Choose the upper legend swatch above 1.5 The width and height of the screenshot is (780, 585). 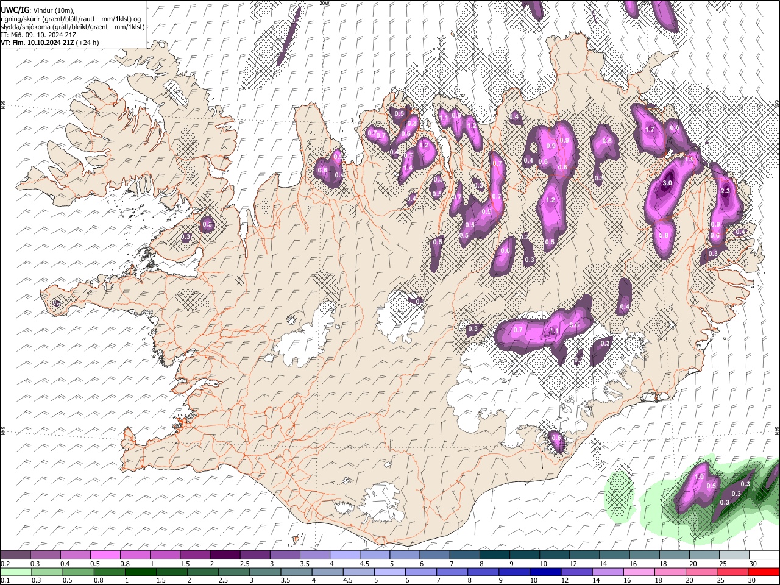coord(194,555)
